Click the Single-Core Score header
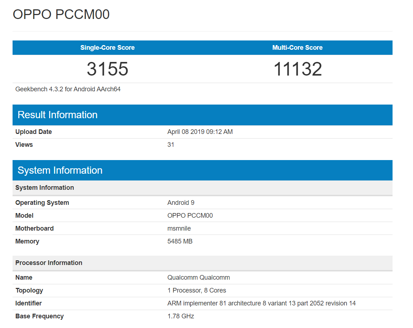Image resolution: width=413 pixels, height=328 pixels. (107, 48)
